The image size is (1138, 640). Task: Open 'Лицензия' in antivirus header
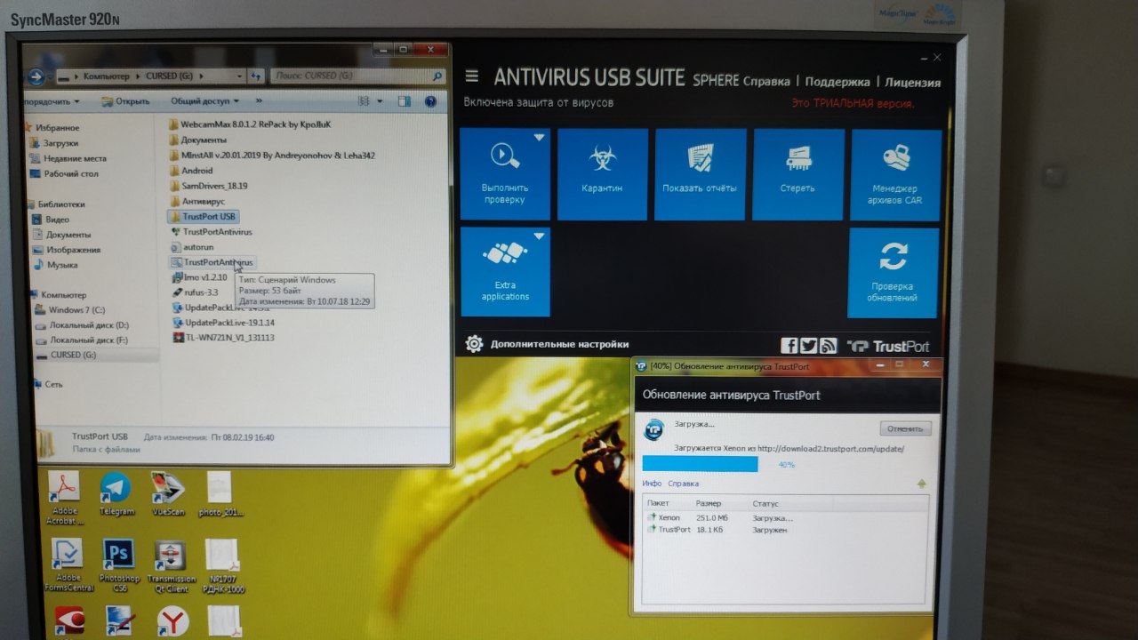pos(912,82)
